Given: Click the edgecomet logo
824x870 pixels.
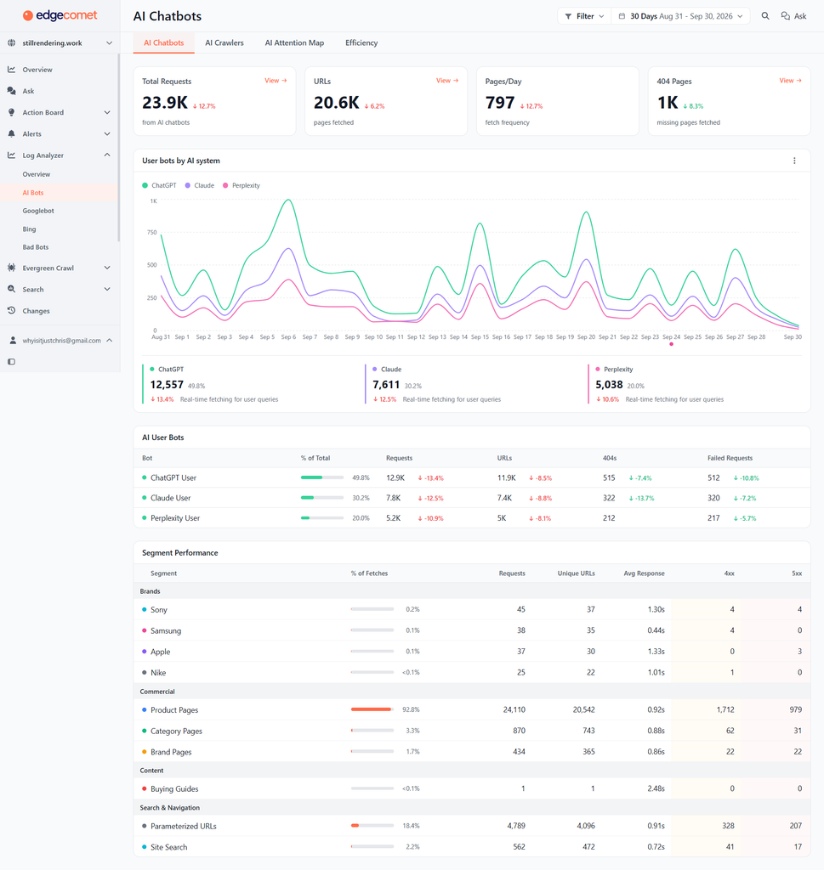Looking at the screenshot, I should 60,15.
